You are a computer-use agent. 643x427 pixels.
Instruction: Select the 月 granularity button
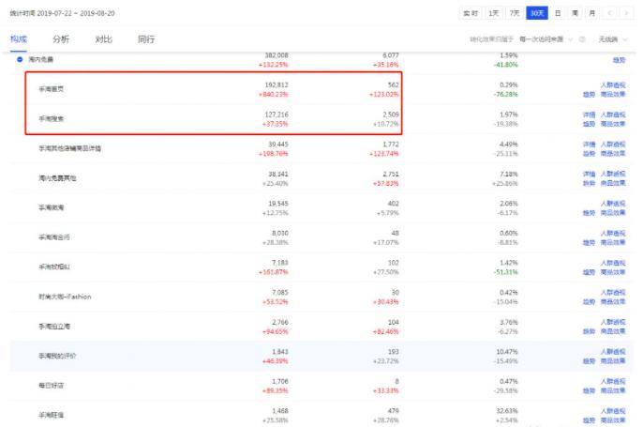(x=592, y=13)
